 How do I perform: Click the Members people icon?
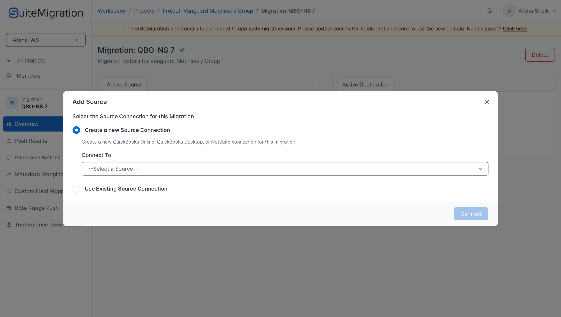pyautogui.click(x=9, y=76)
